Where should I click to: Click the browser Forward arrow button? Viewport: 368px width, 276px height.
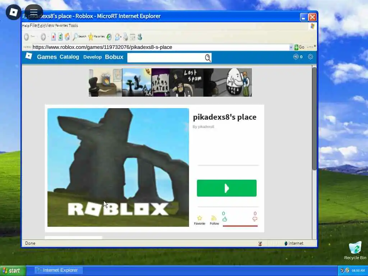(x=43, y=37)
